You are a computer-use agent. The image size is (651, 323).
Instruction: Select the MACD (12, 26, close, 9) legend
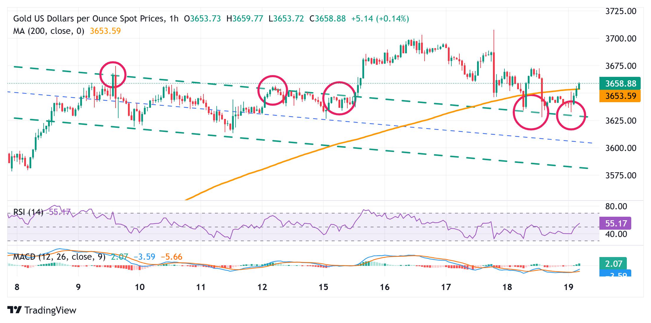(59, 257)
